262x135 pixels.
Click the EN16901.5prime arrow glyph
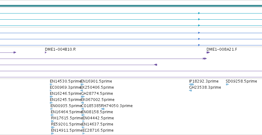82,84
